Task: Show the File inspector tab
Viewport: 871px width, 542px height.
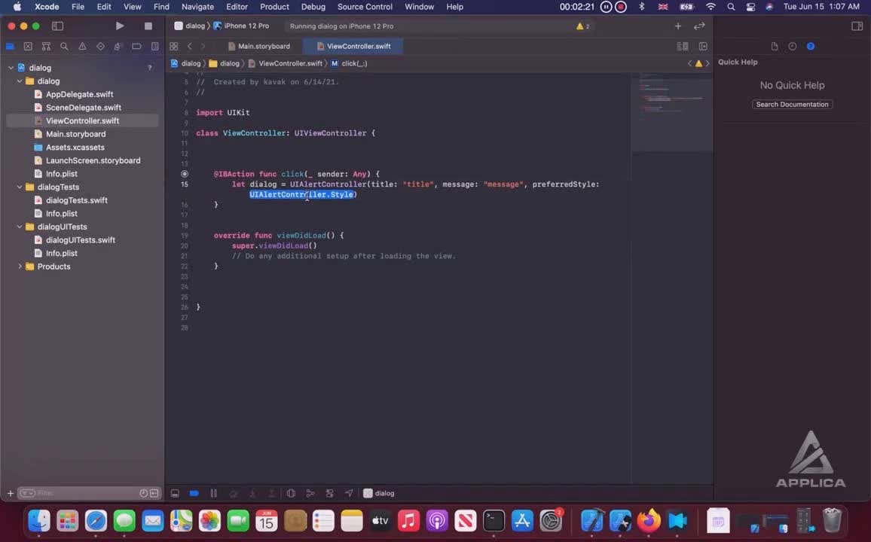Action: (x=774, y=46)
